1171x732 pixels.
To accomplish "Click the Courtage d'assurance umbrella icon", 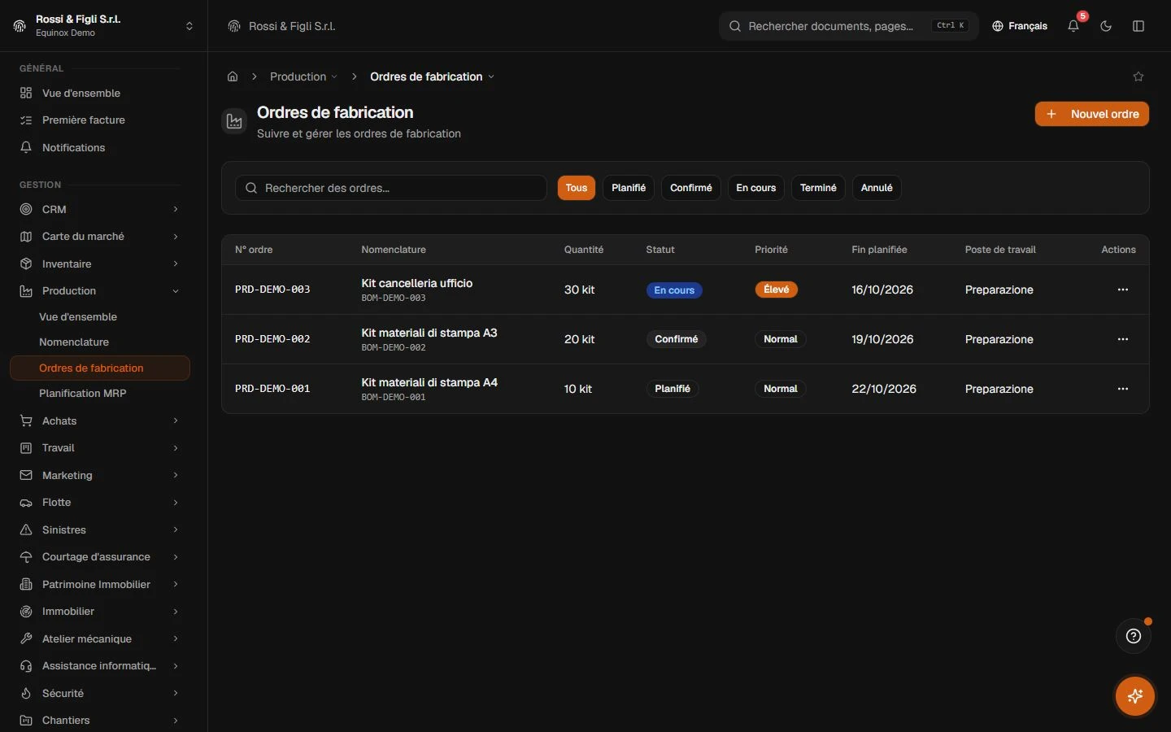I will [26, 557].
